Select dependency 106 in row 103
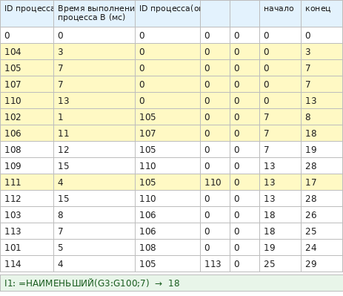Viewport: 343px width, 296px height. pos(167,215)
